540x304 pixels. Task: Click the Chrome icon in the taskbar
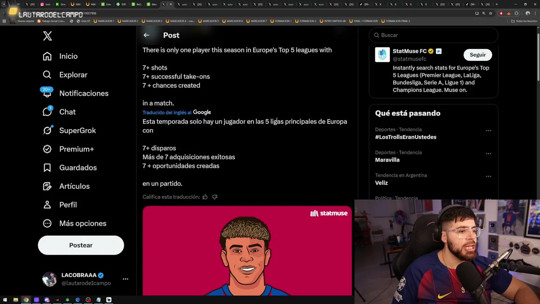(26, 300)
